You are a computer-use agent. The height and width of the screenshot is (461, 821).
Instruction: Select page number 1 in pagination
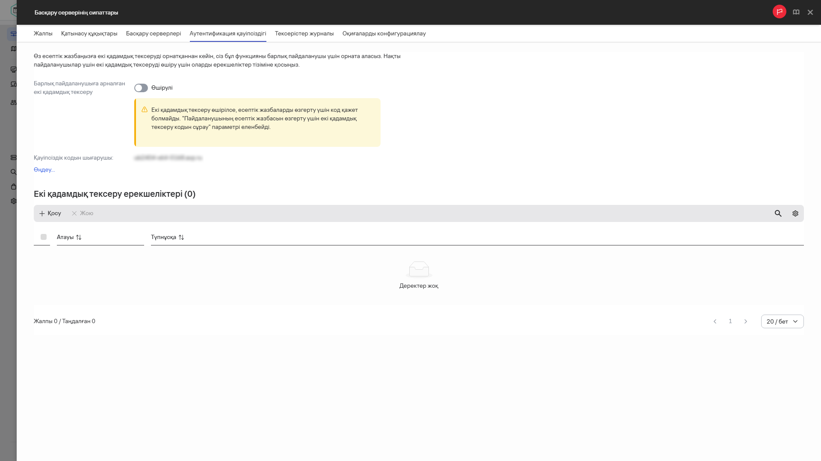(x=730, y=321)
